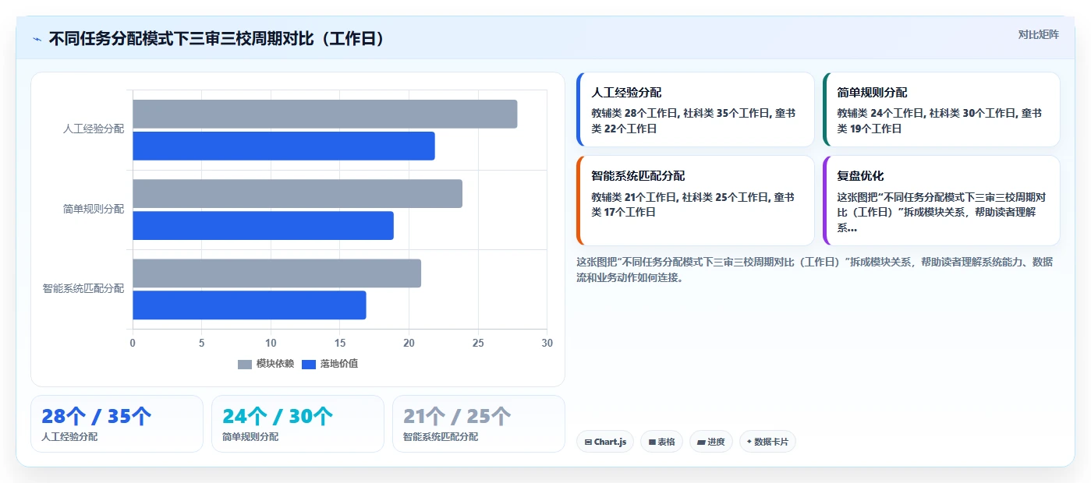Toggle the 落地价值 legend swatch

tap(309, 364)
